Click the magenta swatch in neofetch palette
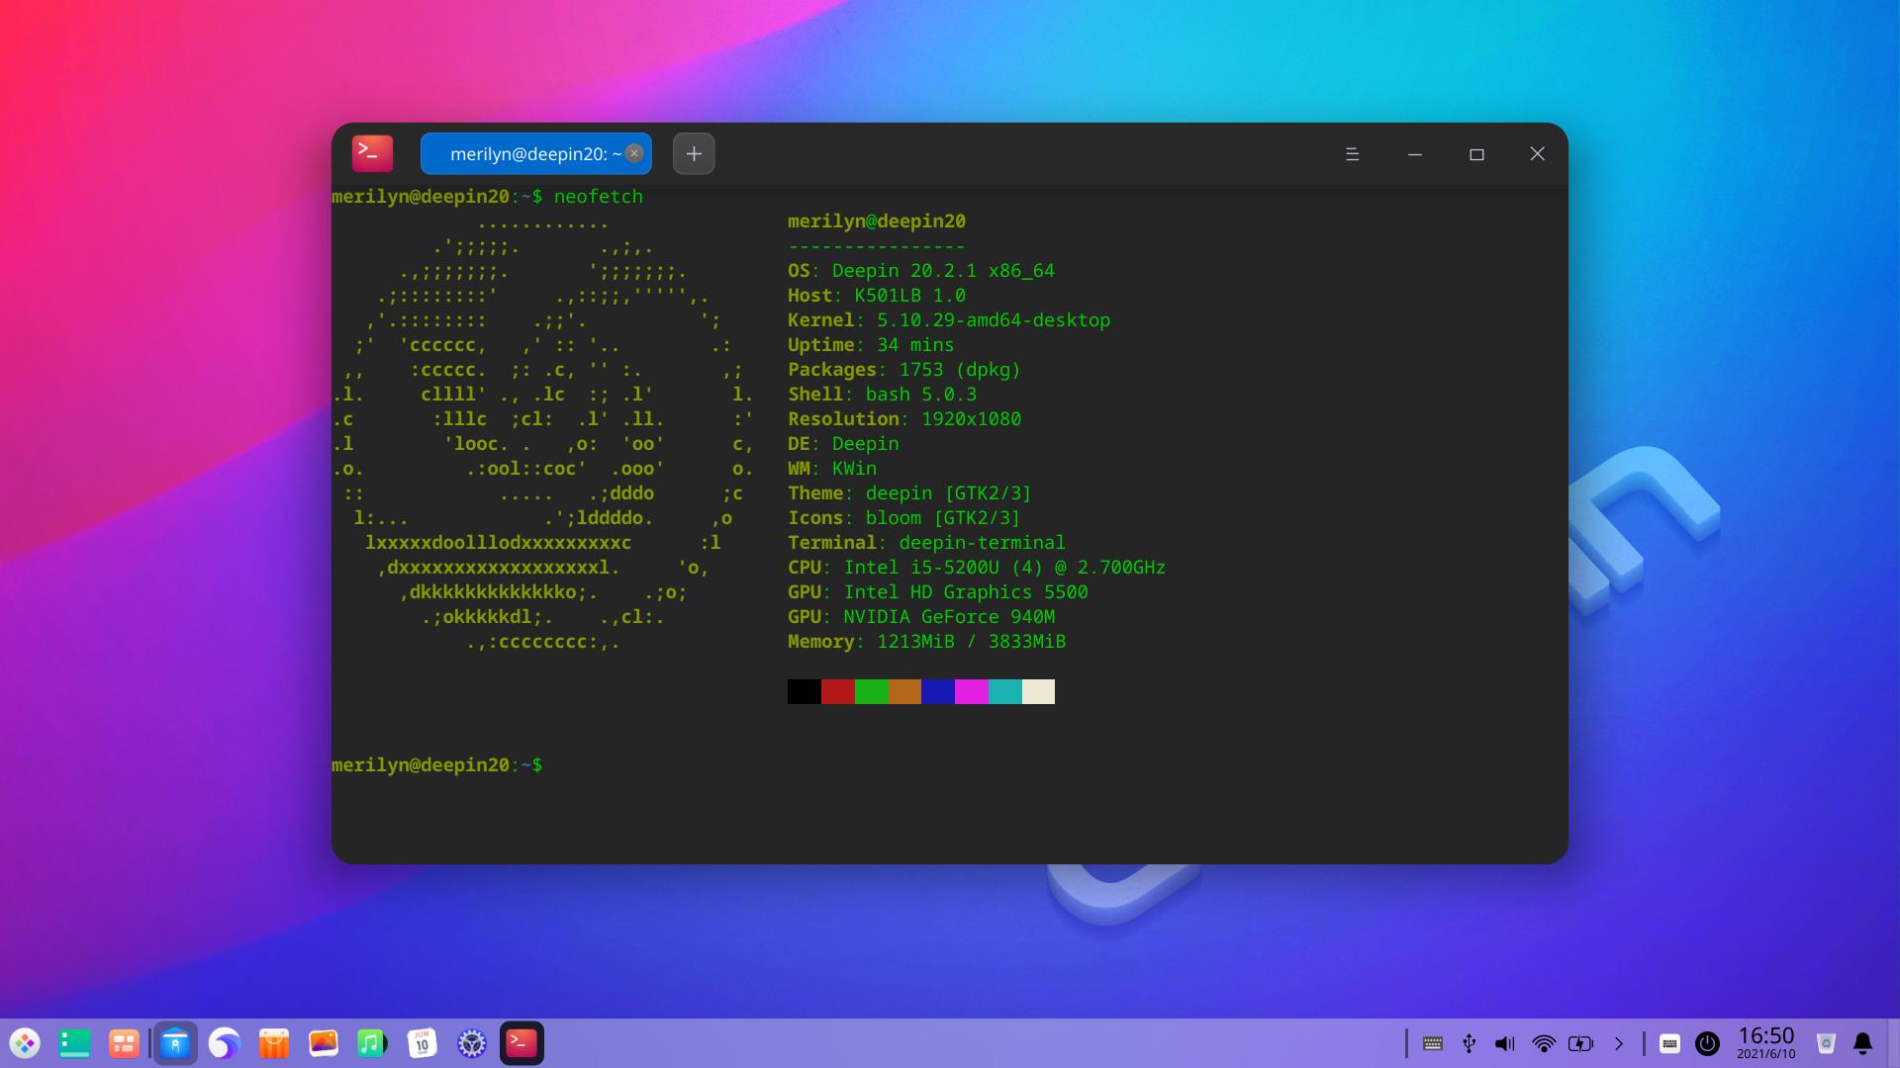 (972, 691)
